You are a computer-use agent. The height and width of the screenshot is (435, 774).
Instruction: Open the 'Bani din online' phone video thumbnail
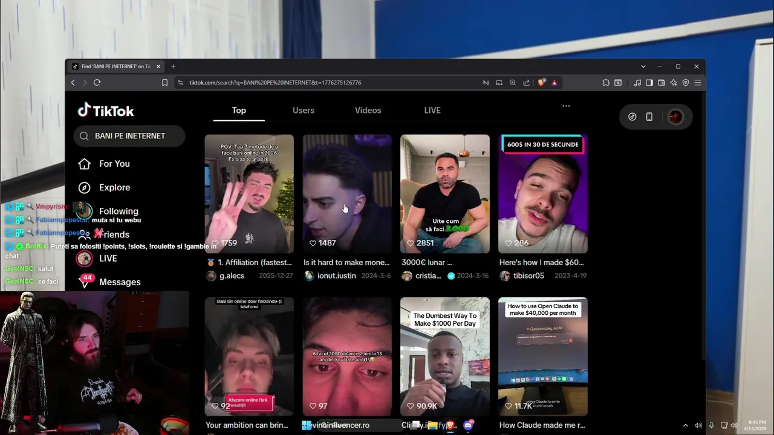(249, 356)
